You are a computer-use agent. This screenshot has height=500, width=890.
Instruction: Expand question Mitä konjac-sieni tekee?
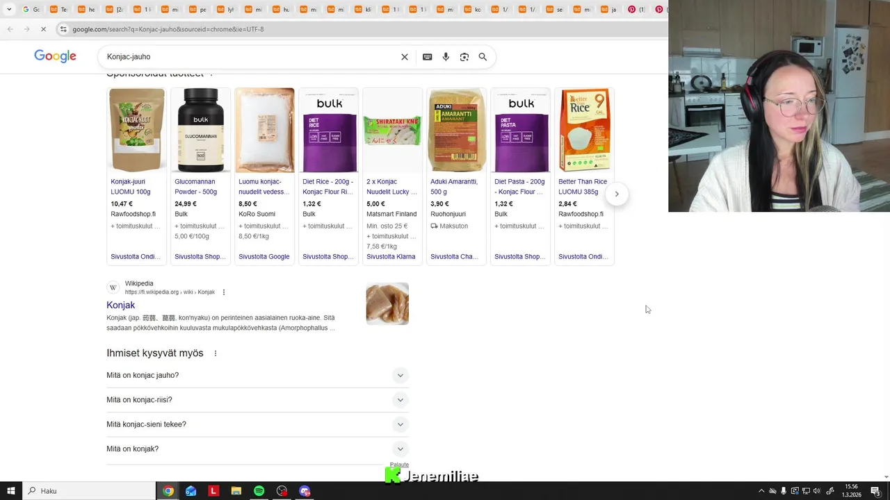point(257,424)
